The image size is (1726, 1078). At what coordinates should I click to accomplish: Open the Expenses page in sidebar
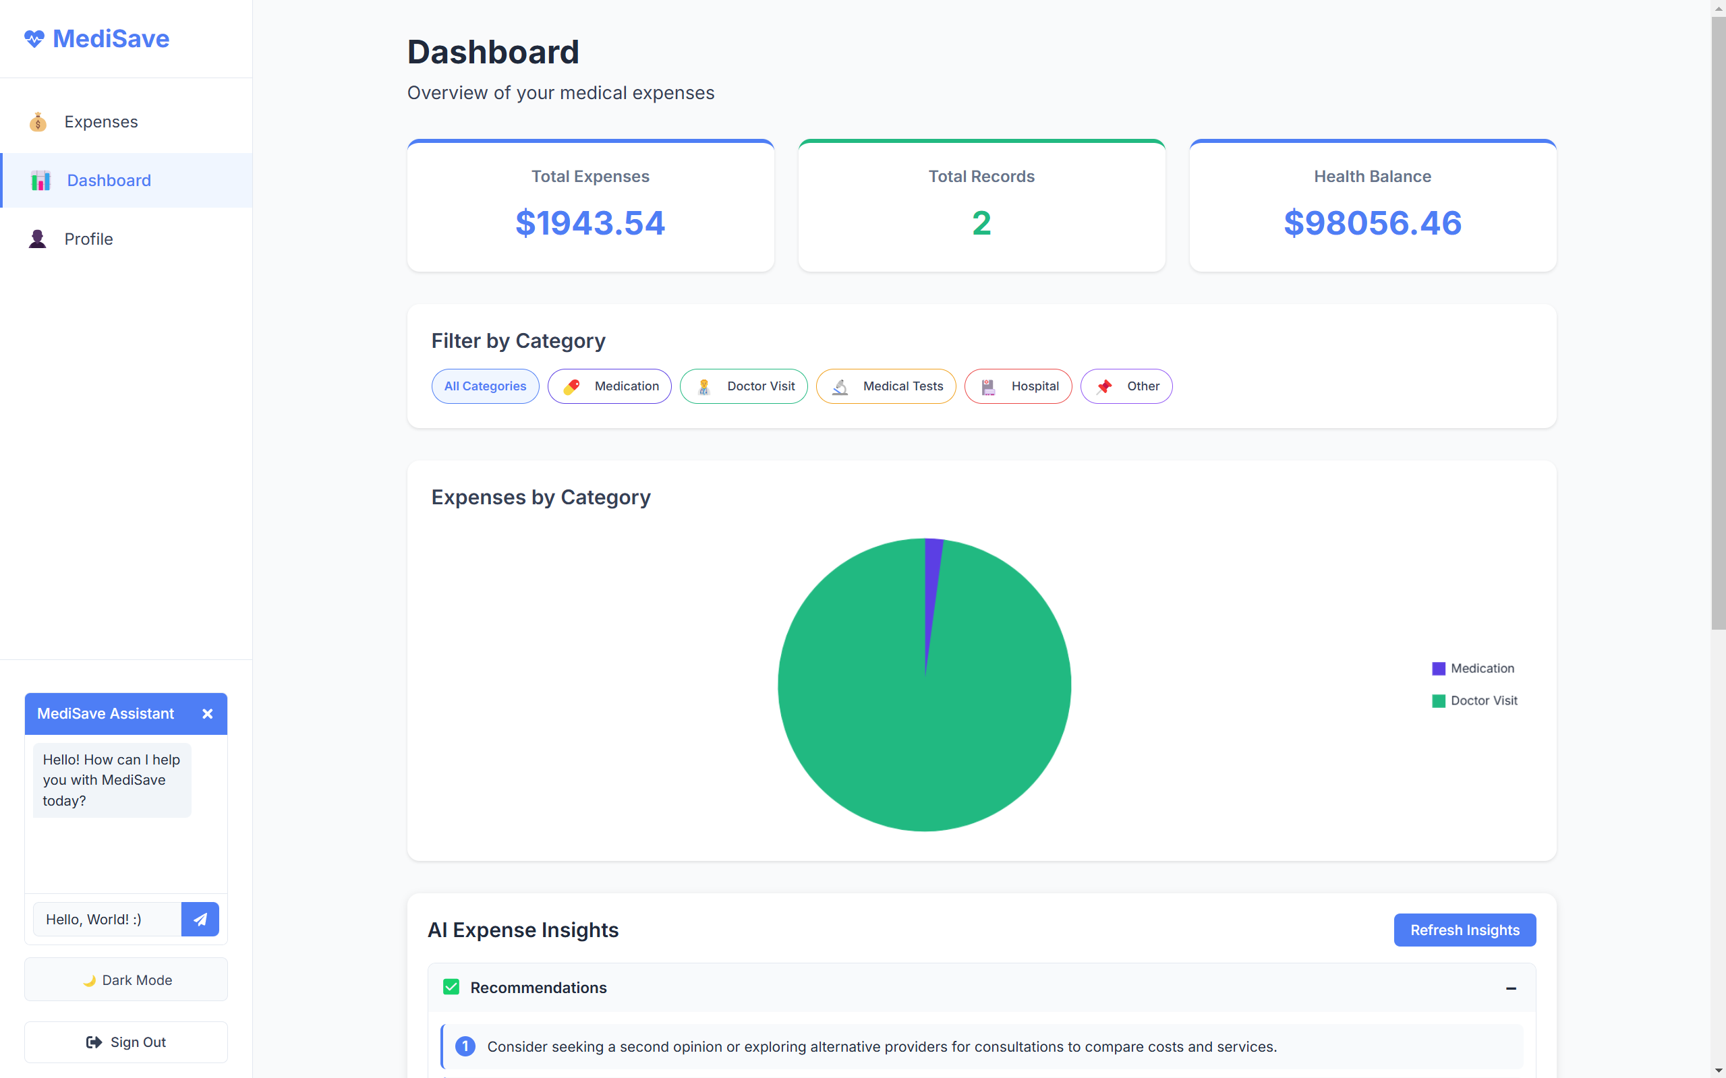point(100,122)
